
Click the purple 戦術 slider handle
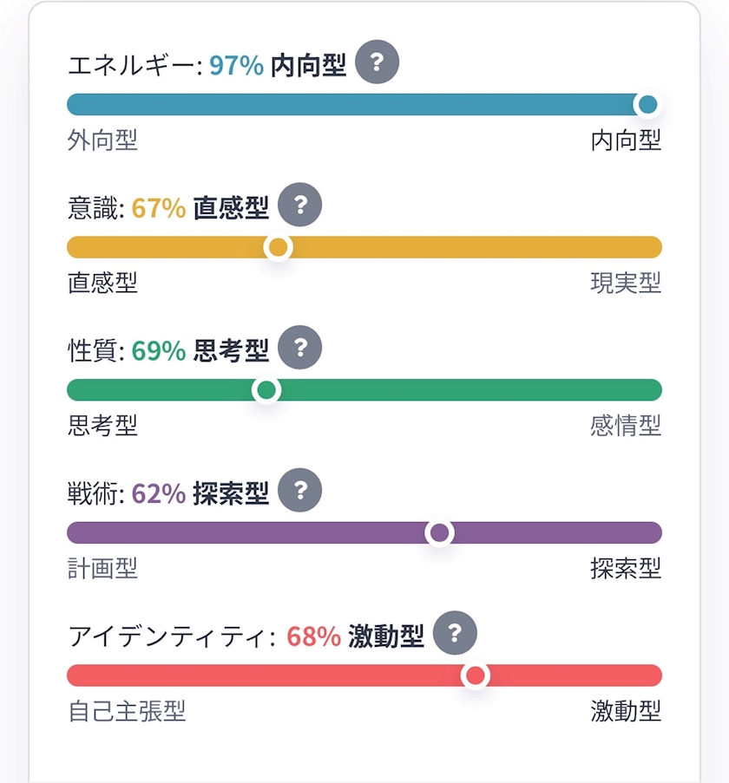point(439,532)
